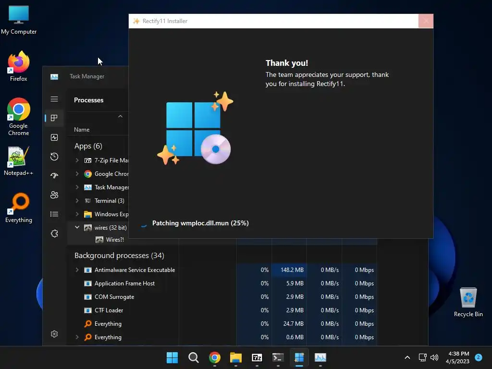
Task: Expand second Everything background process
Action: click(x=77, y=337)
